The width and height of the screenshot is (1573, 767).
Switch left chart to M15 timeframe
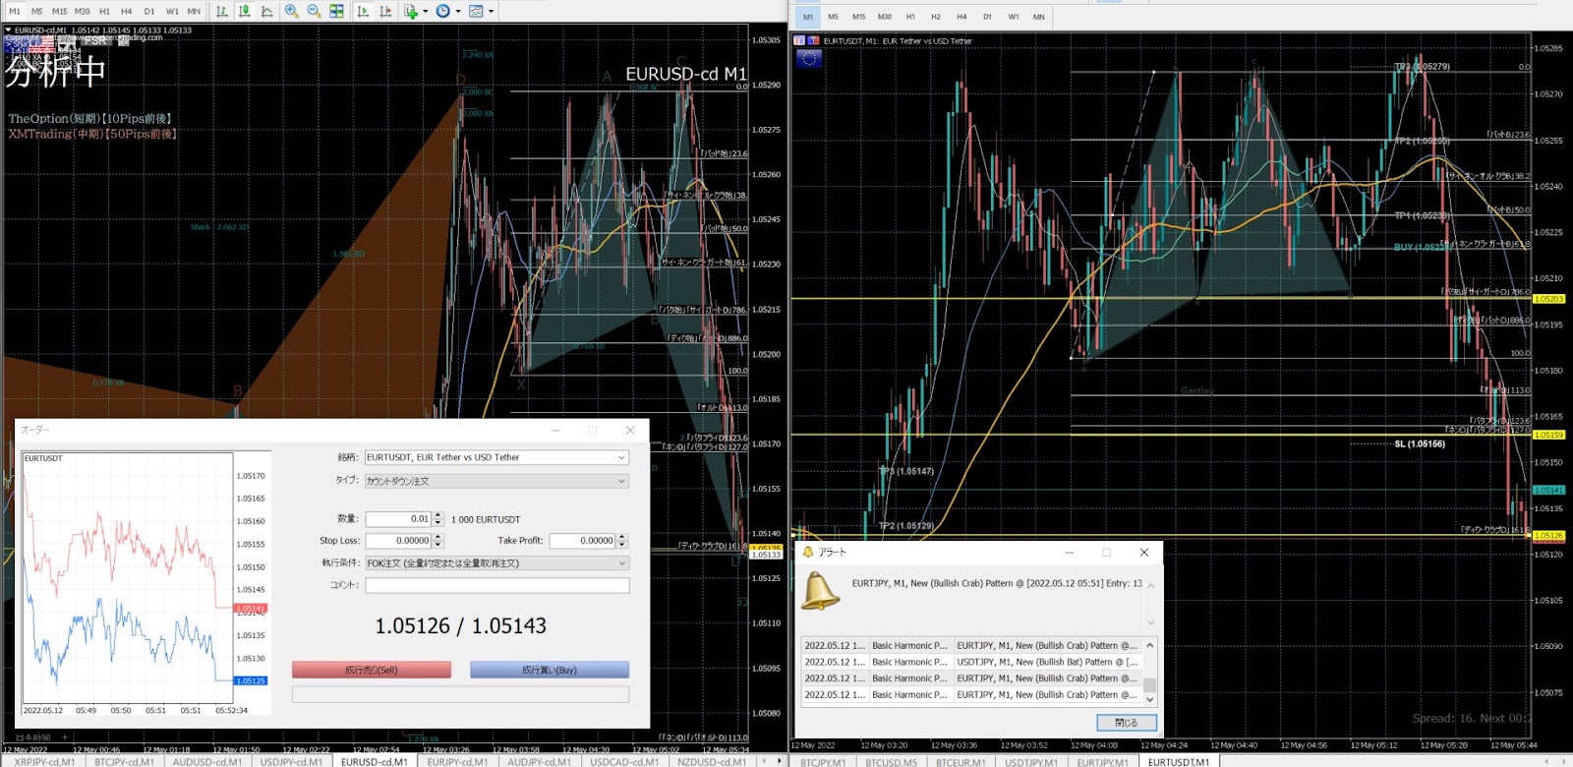pyautogui.click(x=59, y=12)
